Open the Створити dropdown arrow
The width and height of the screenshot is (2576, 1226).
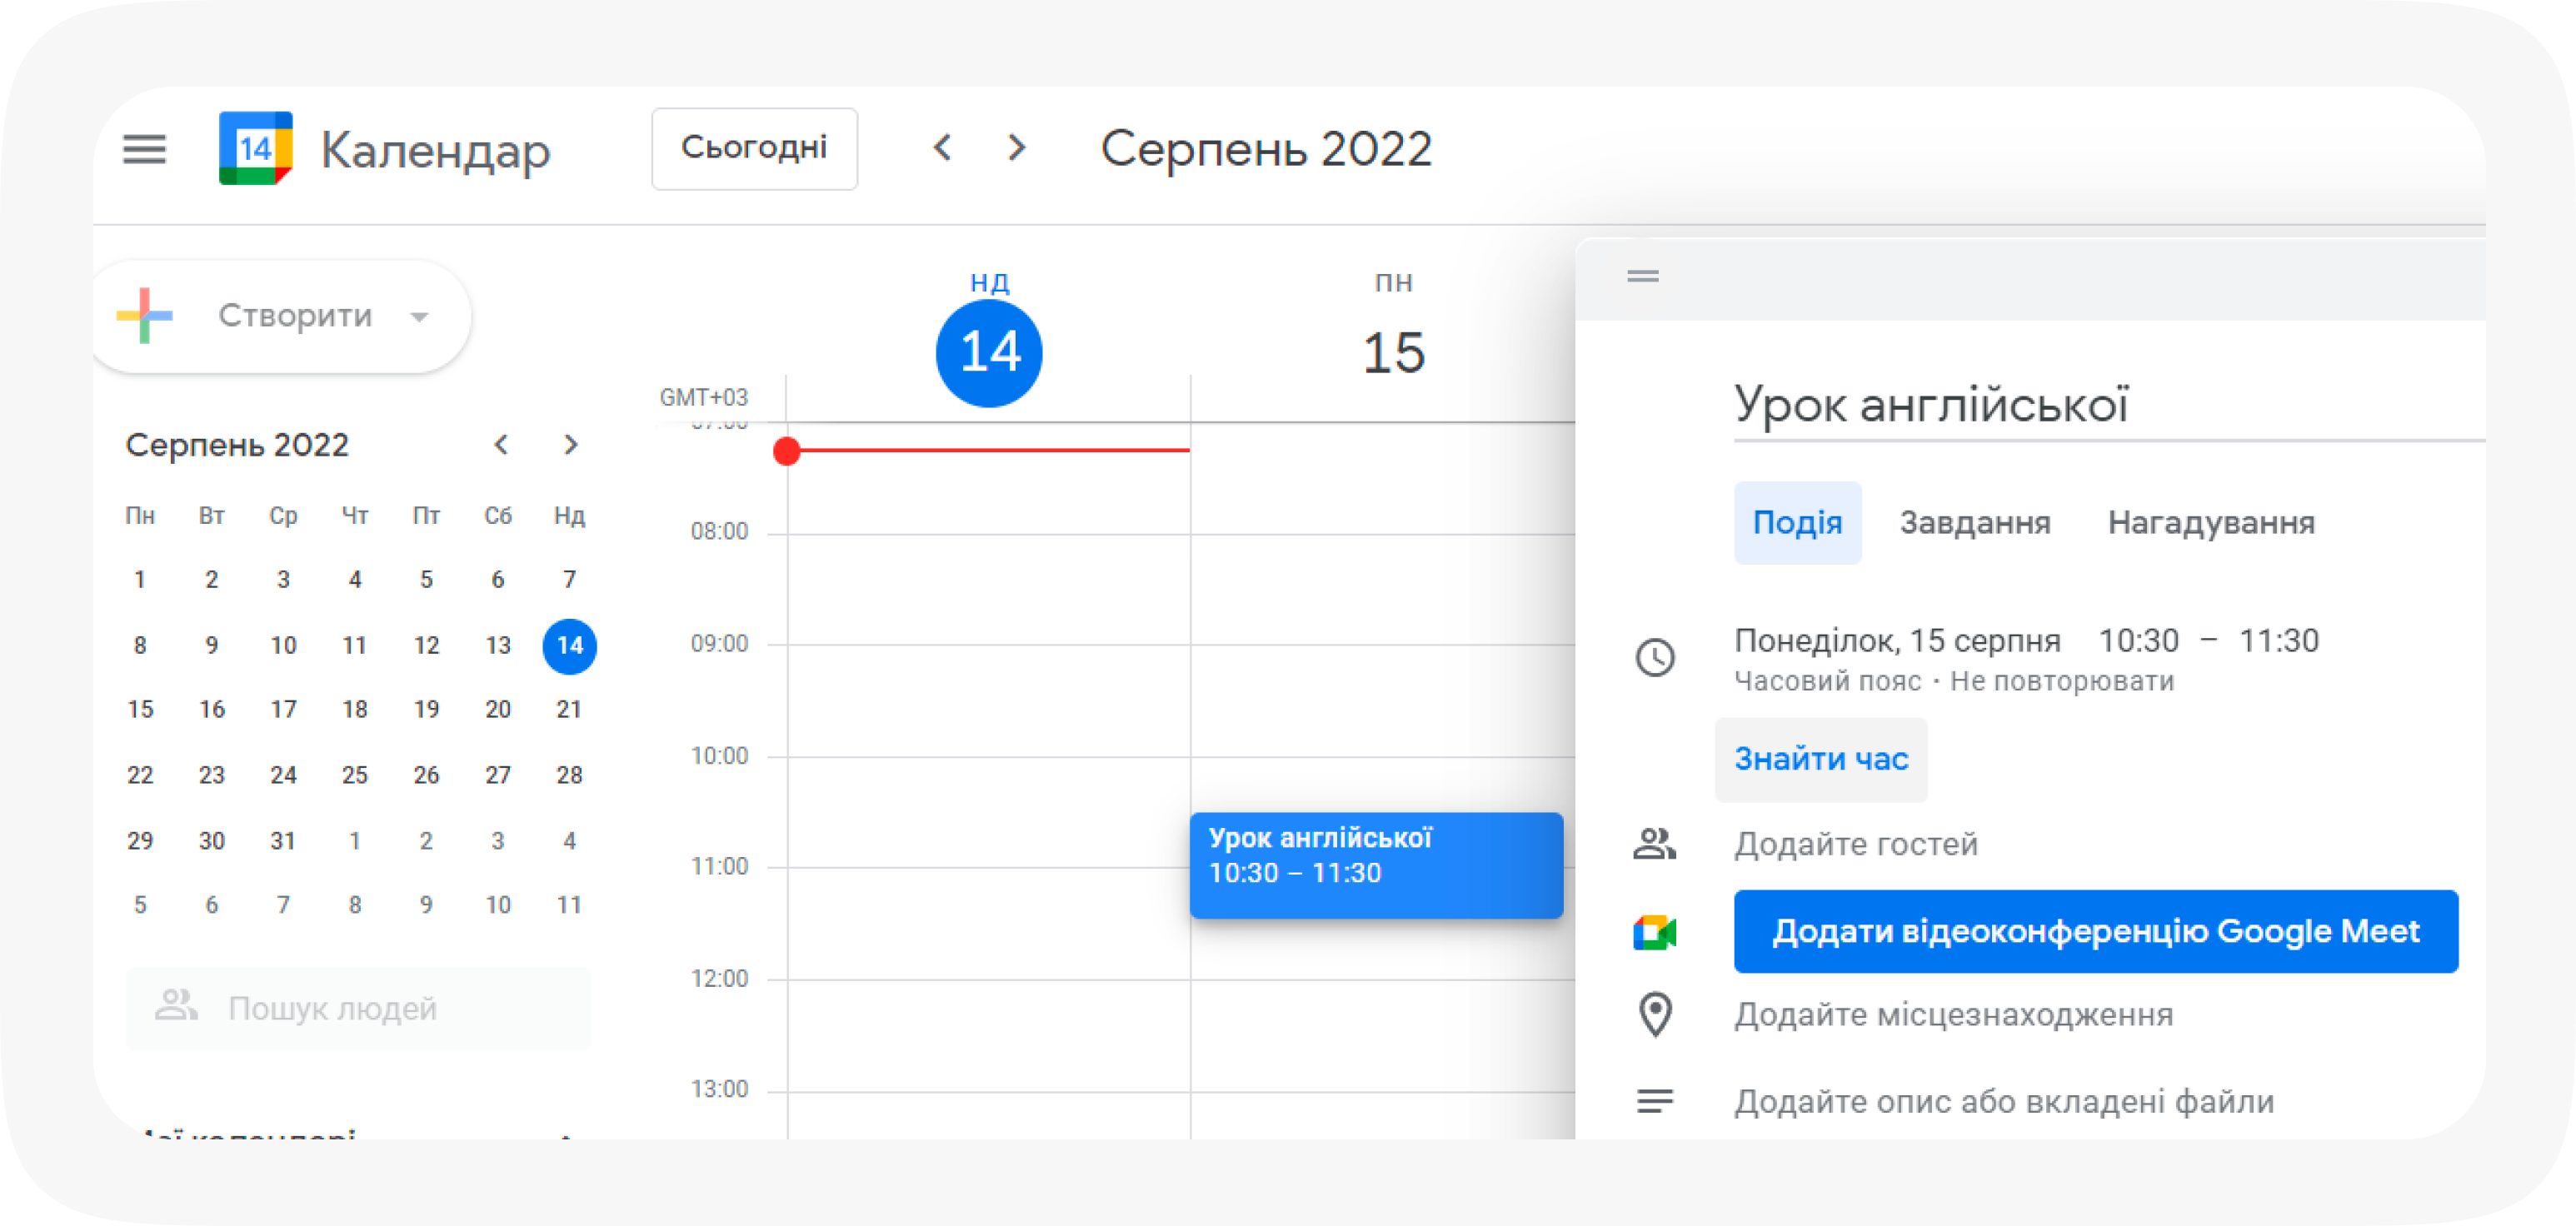(420, 317)
